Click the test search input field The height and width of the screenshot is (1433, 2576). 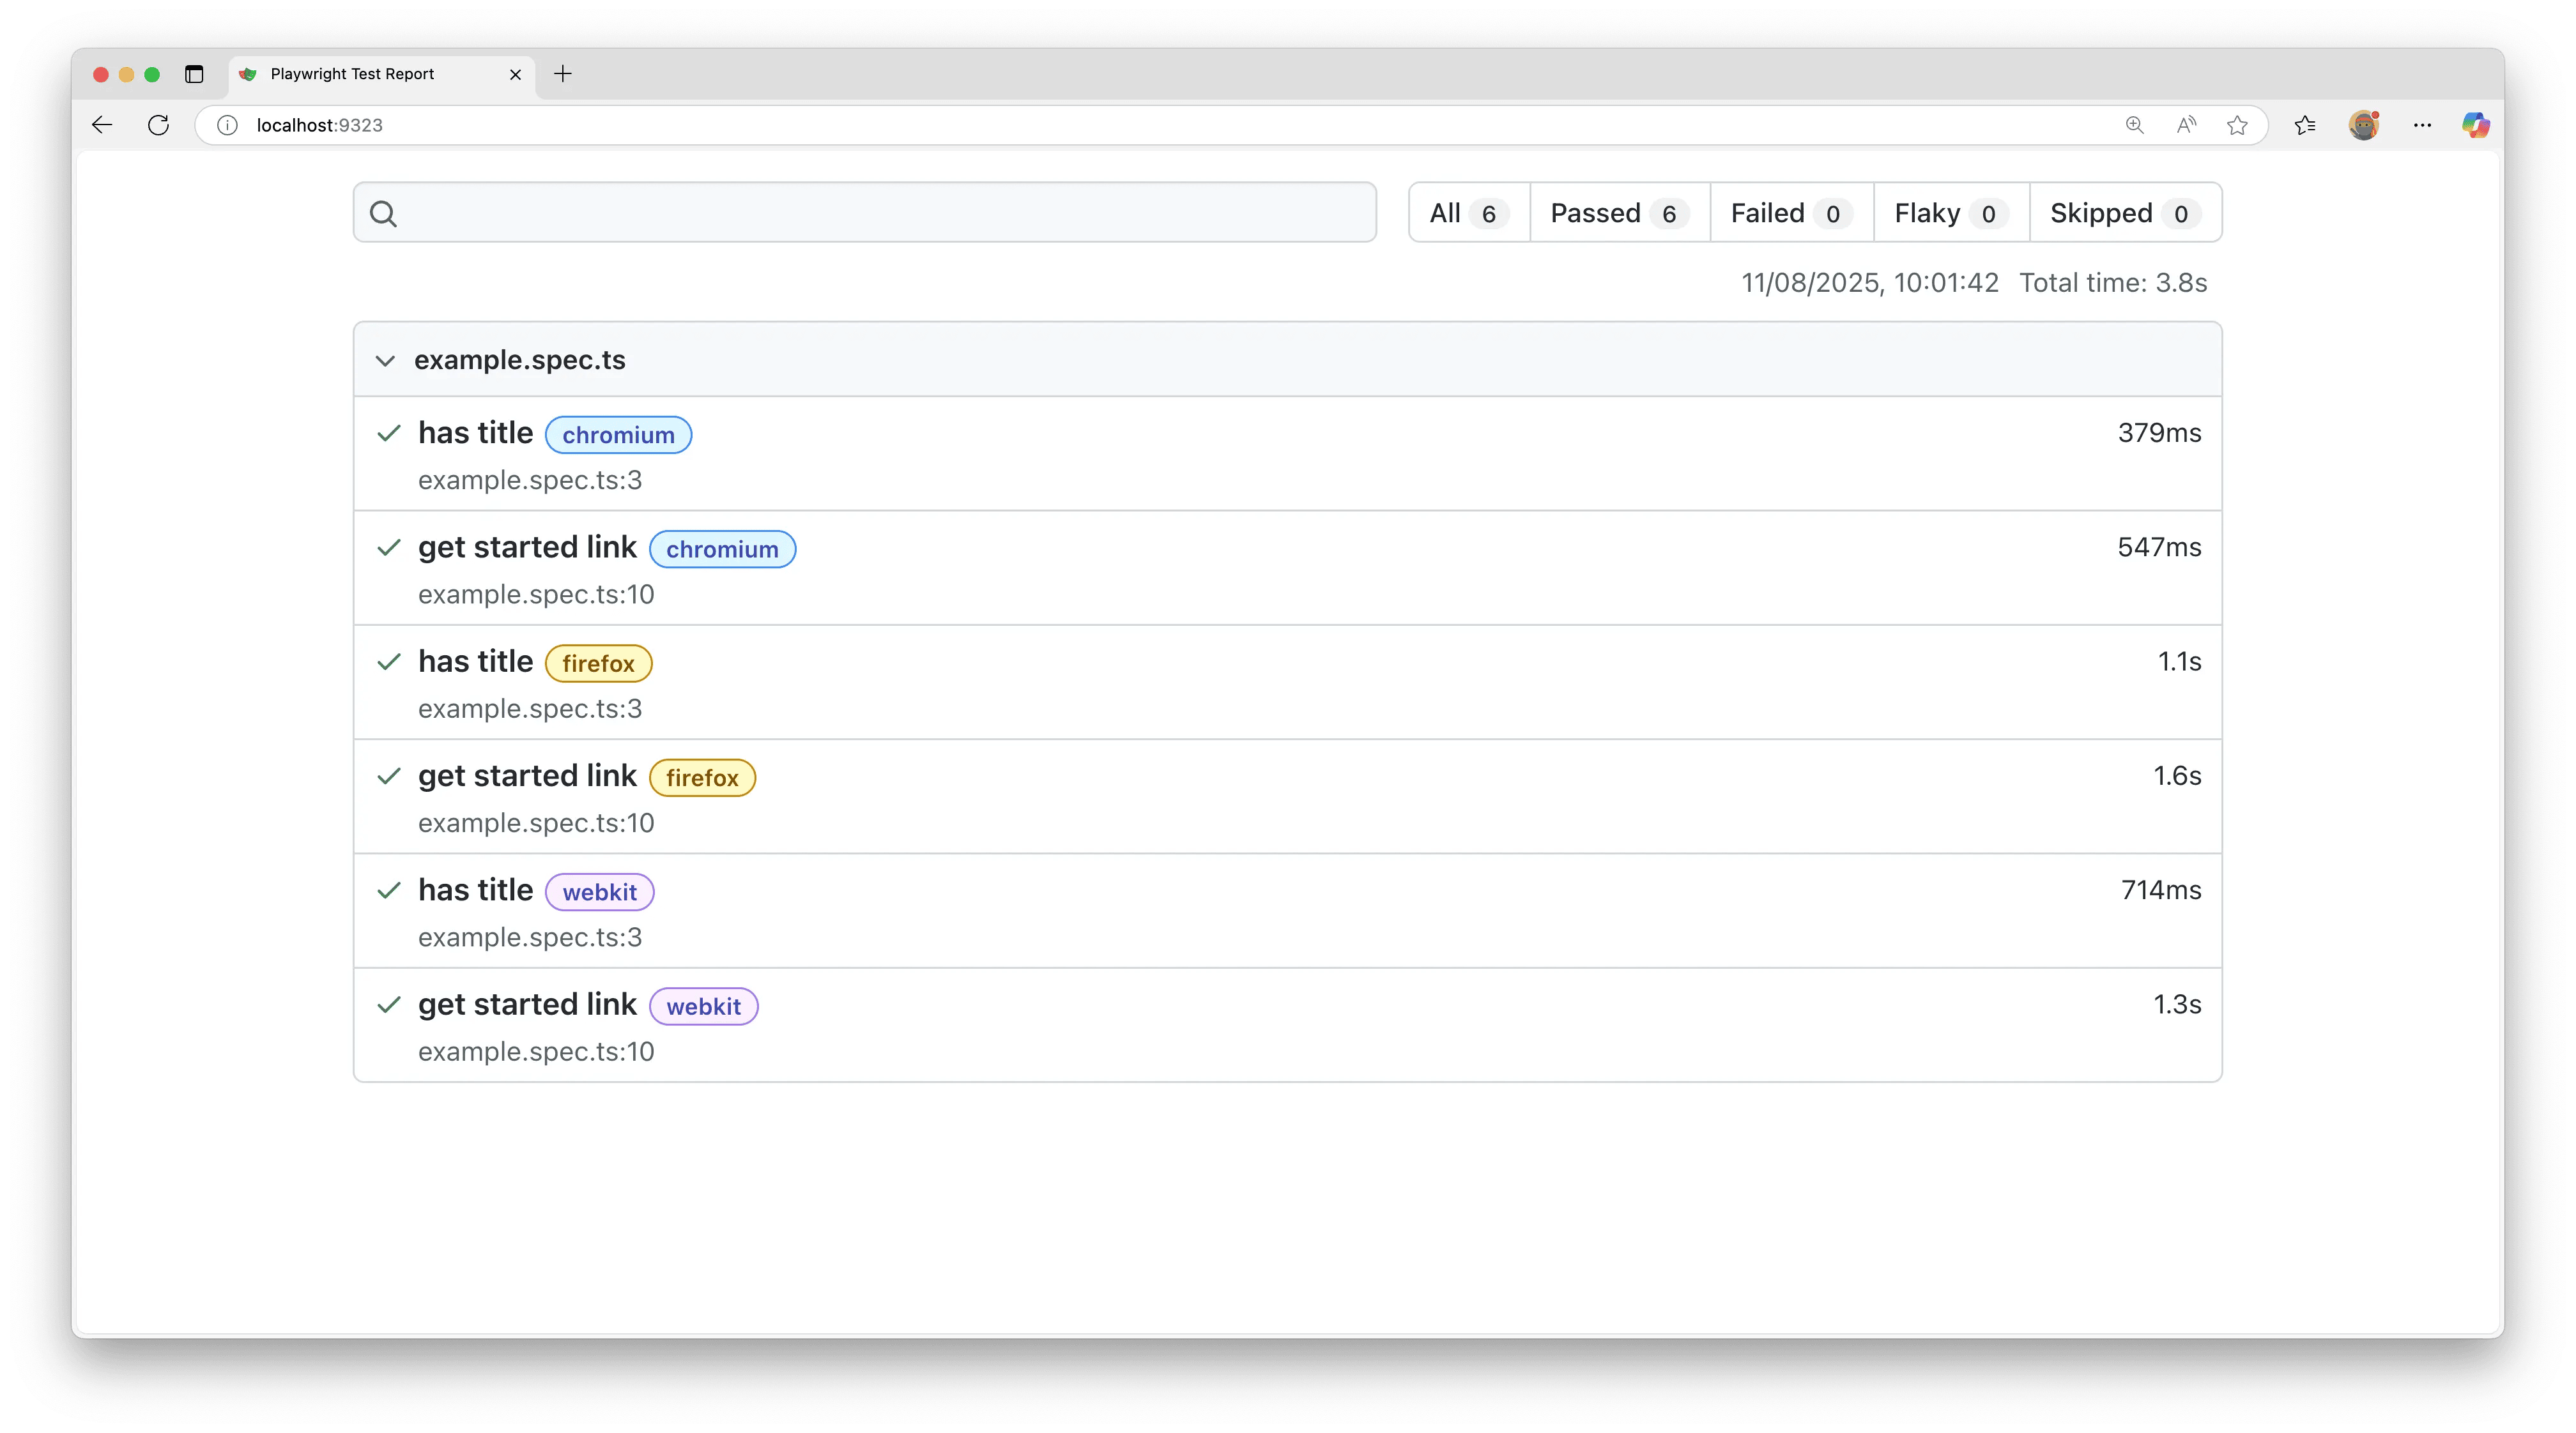click(x=880, y=213)
